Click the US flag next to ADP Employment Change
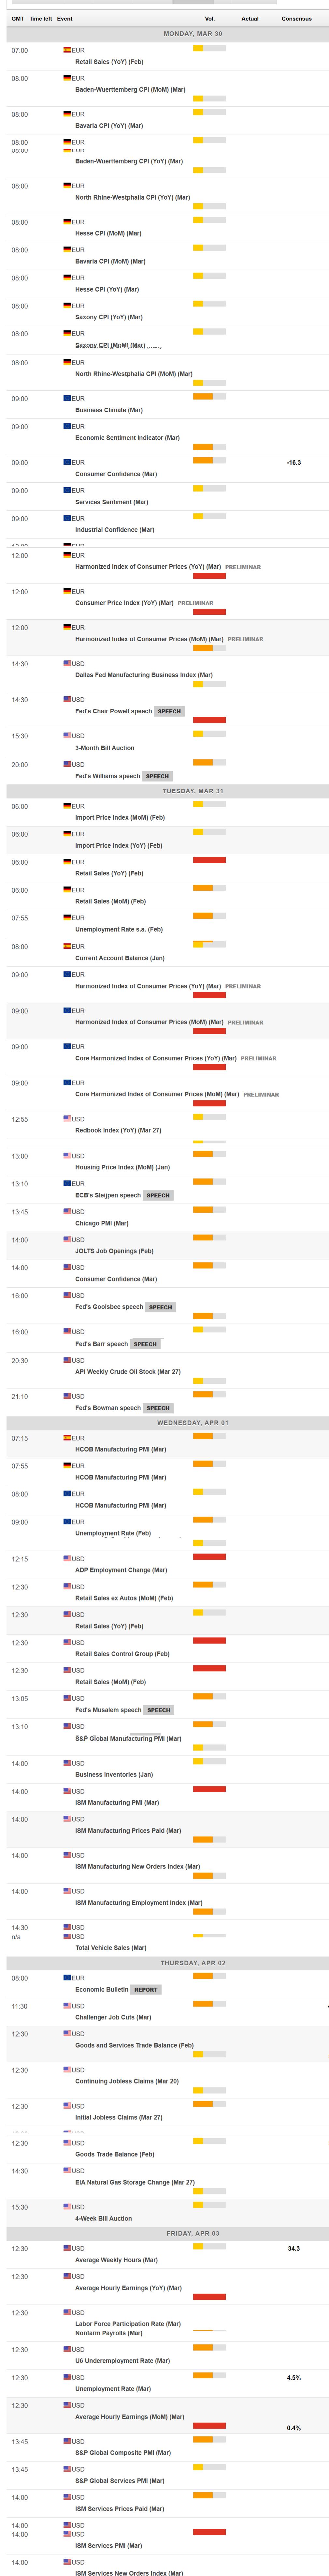The width and height of the screenshot is (329, 2576). click(67, 1558)
